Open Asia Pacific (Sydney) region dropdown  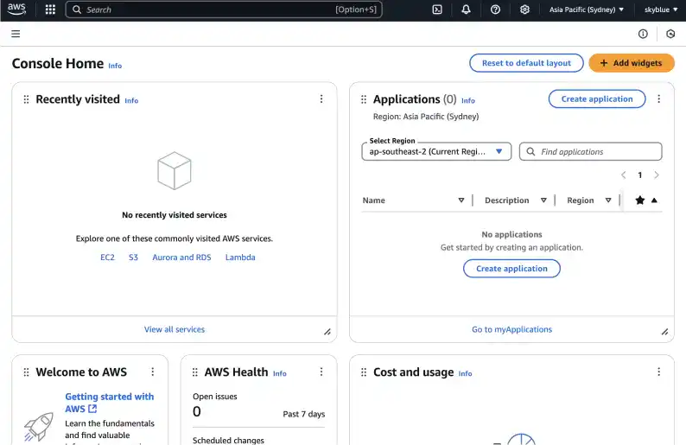587,10
